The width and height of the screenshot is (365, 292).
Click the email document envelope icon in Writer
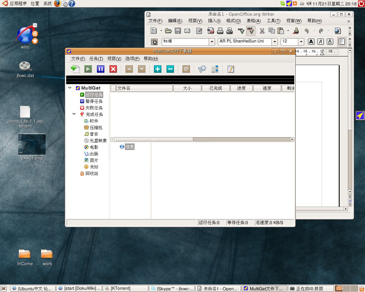pos(187,31)
